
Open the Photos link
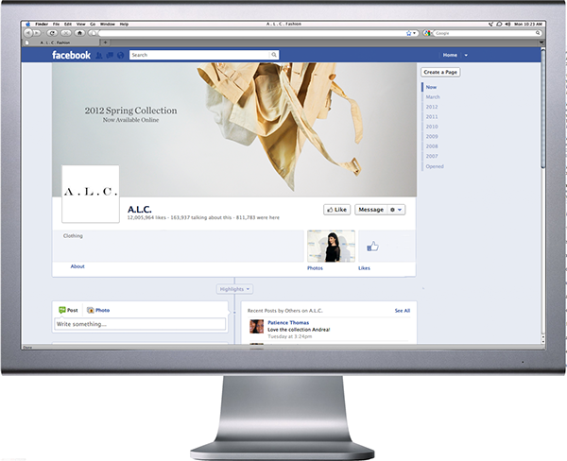pos(315,268)
